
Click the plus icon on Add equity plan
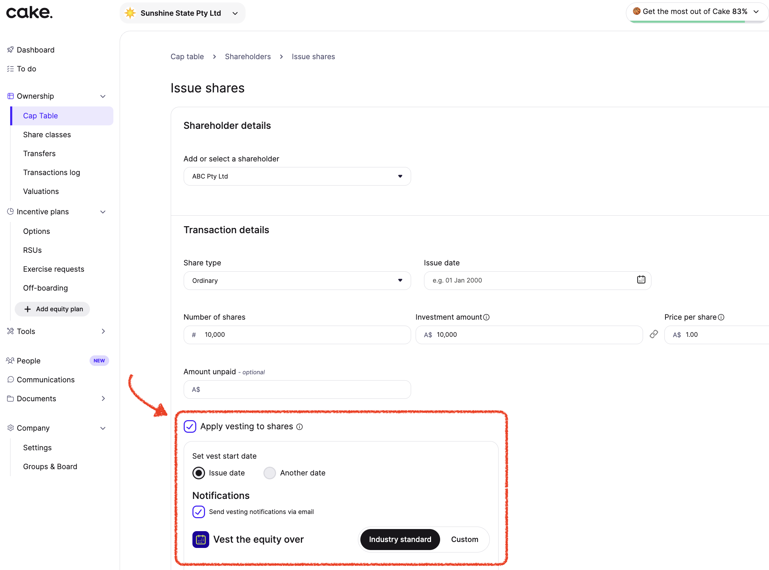click(27, 309)
